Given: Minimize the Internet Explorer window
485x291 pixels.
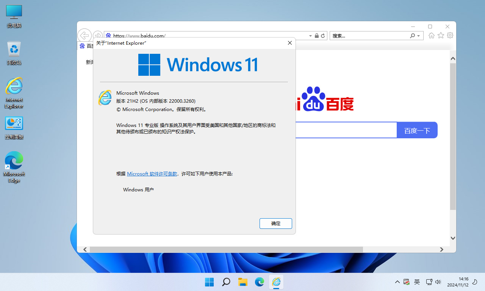Looking at the screenshot, I should coord(413,27).
